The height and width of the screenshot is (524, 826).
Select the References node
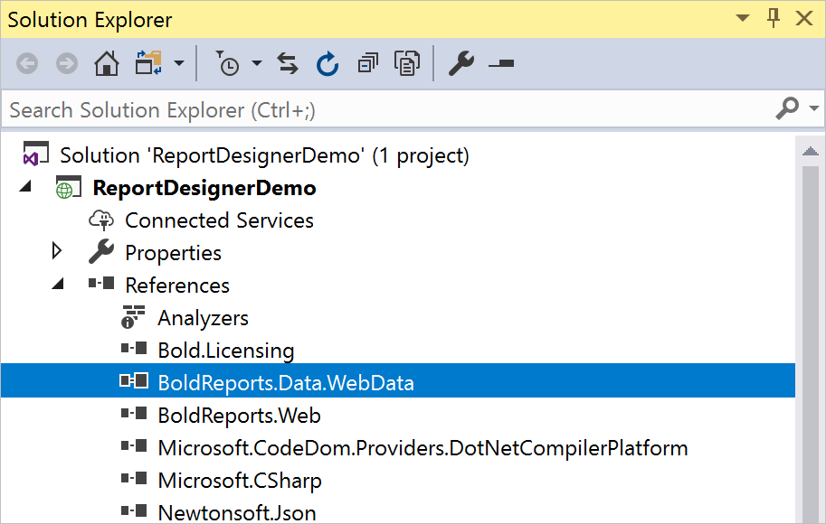tap(177, 285)
